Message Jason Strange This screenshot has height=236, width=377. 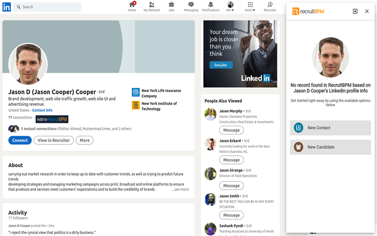(x=232, y=186)
